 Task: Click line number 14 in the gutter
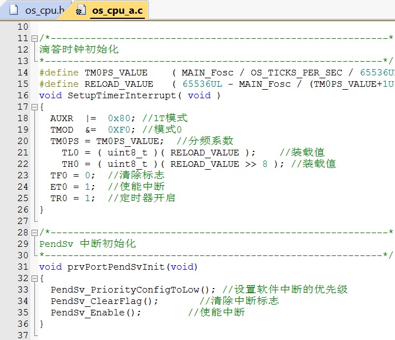pos(23,73)
